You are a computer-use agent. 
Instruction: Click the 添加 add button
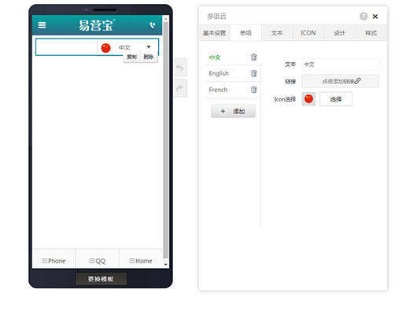tap(233, 111)
